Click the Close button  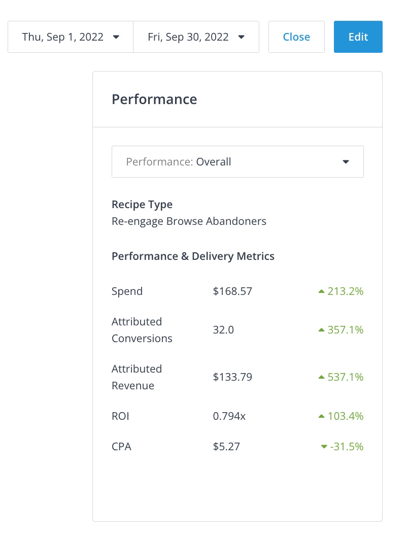tap(296, 37)
